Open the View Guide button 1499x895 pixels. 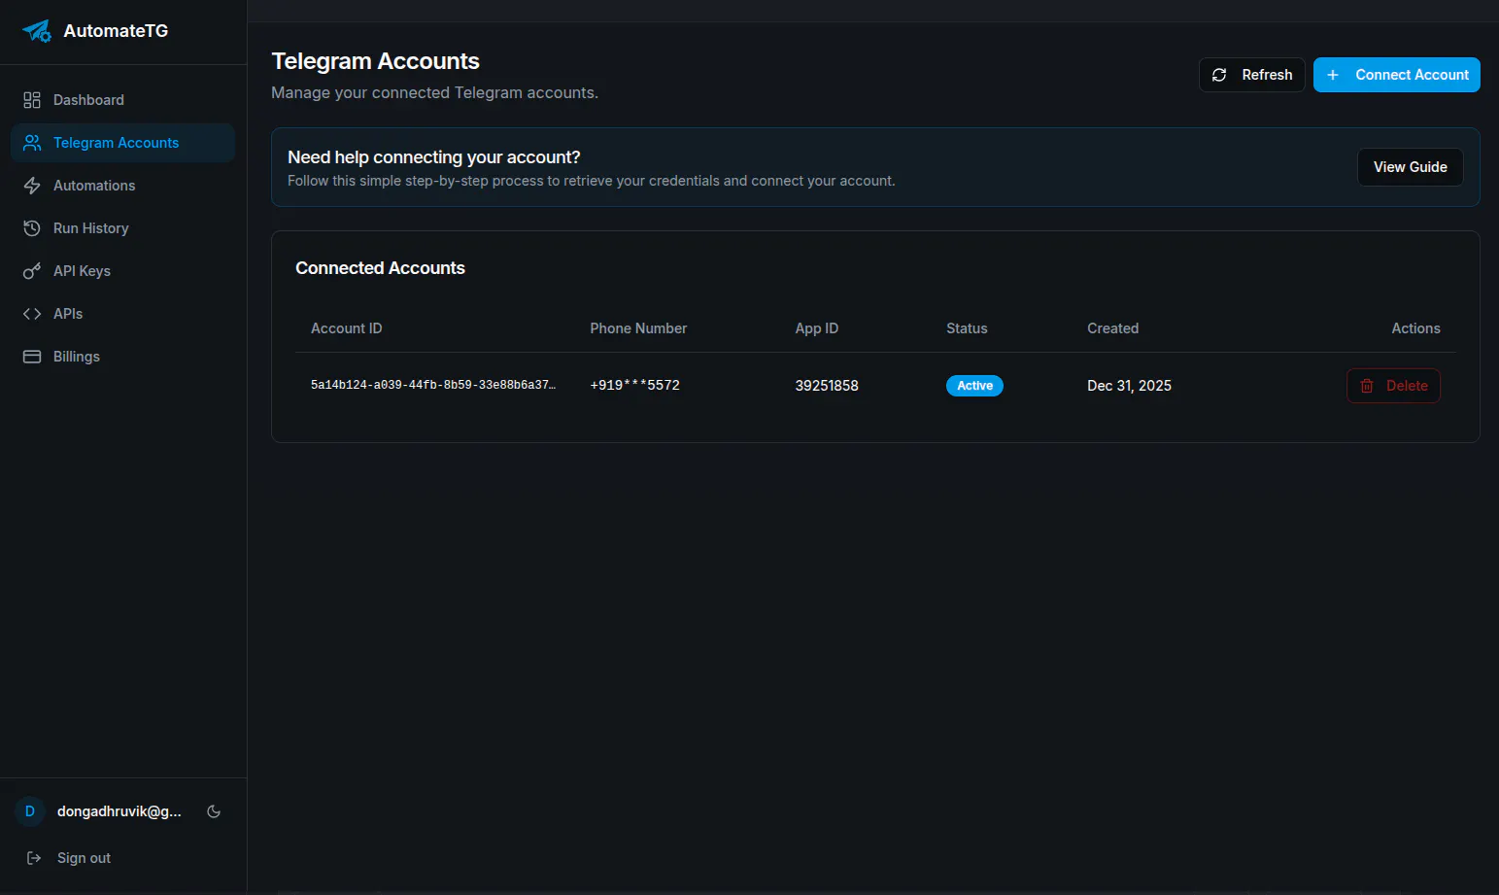coord(1411,167)
